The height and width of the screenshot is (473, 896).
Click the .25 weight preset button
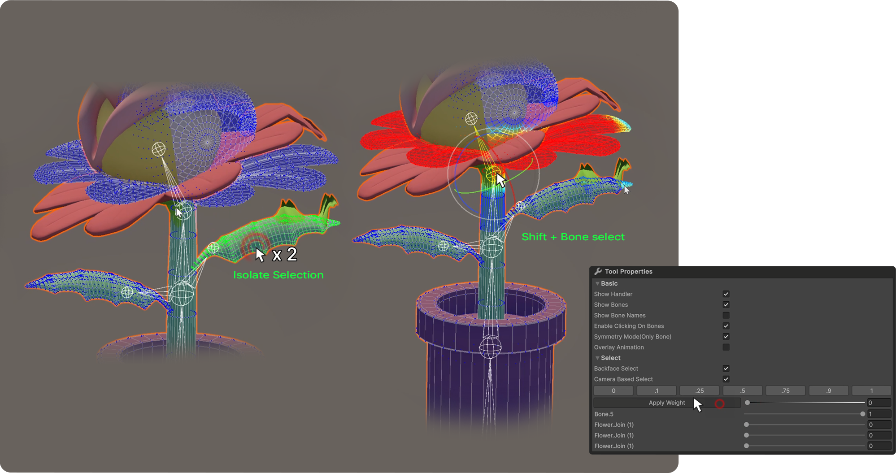click(x=700, y=391)
